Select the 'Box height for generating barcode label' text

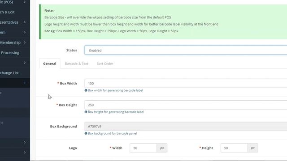pyautogui.click(x=116, y=112)
